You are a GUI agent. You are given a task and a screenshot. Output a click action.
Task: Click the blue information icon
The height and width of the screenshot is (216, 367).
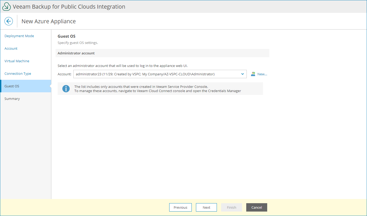pyautogui.click(x=66, y=89)
